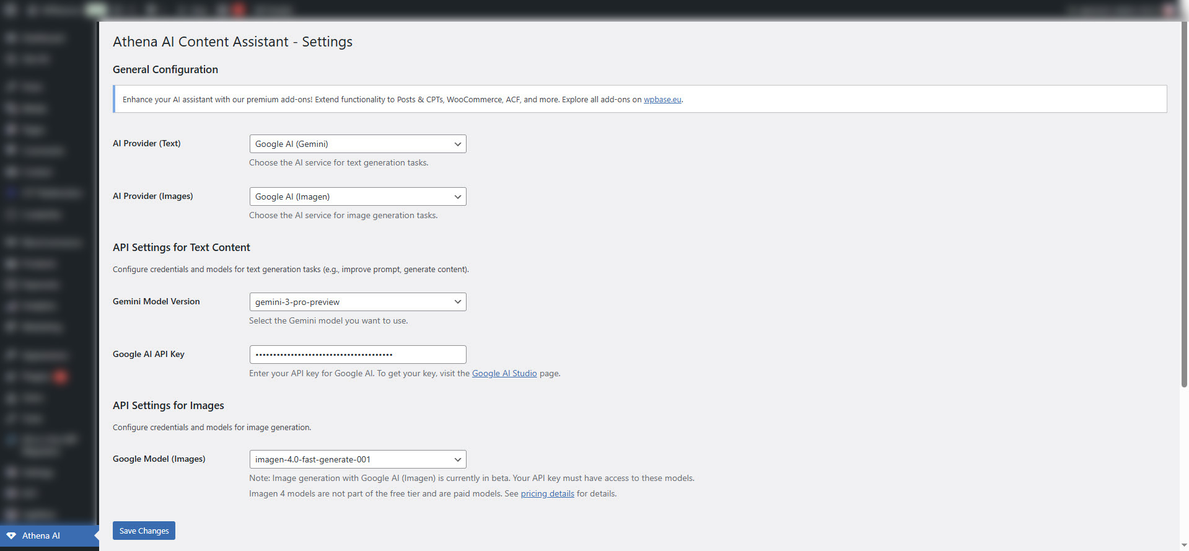The height and width of the screenshot is (551, 1189).
Task: Open the AI Provider (Text) dropdown
Action: click(358, 144)
